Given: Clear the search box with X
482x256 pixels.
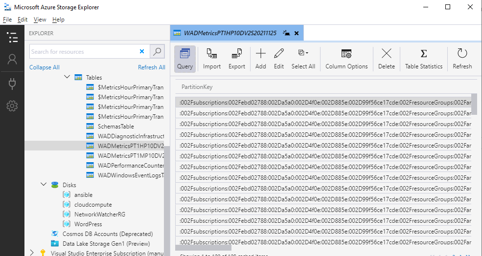Looking at the screenshot, I should tap(142, 52).
